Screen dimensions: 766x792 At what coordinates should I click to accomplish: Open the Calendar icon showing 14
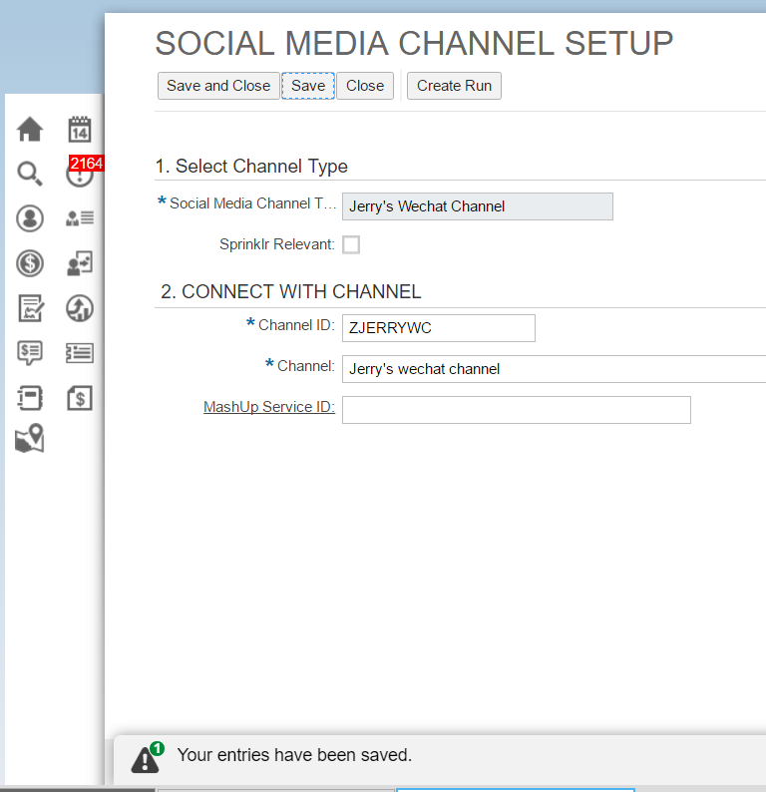pos(80,130)
